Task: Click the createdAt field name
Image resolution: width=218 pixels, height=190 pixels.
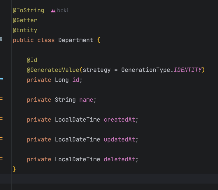Action: click(119, 120)
